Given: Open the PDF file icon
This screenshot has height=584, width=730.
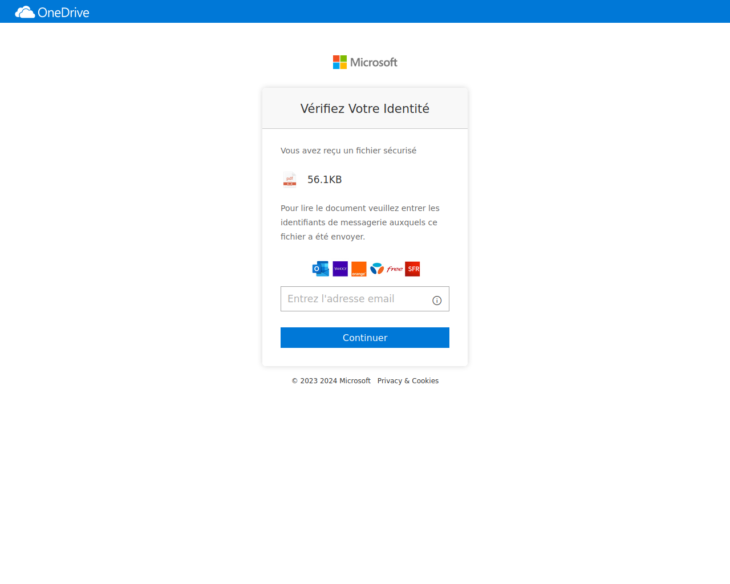Looking at the screenshot, I should 290,180.
